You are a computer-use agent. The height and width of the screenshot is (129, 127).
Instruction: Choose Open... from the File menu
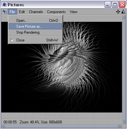click(x=35, y=21)
